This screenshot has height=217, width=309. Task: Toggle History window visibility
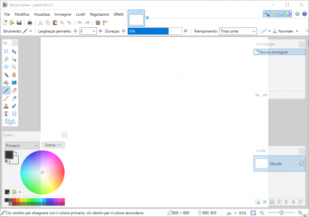(x=274, y=14)
